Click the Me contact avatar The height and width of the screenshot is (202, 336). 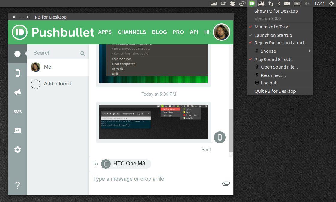click(36, 67)
